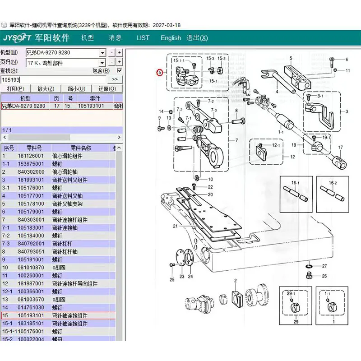The height and width of the screenshot is (361, 361).
Task: Click the 机型 column header in results
Action: click(x=25, y=98)
